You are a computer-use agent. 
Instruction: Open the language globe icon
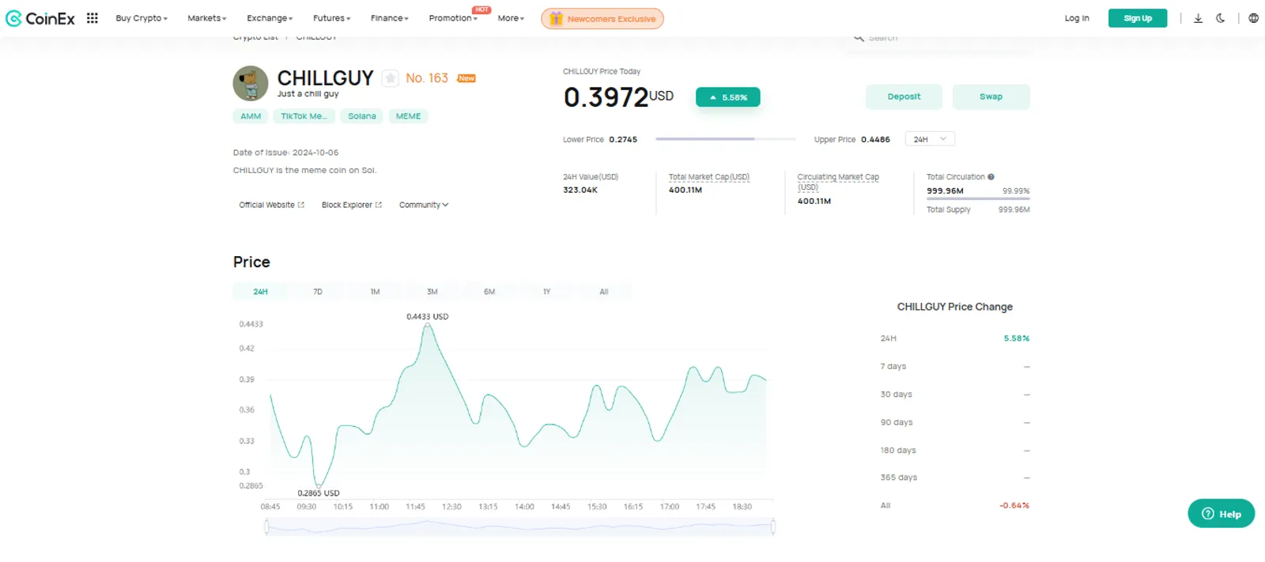pos(1253,18)
